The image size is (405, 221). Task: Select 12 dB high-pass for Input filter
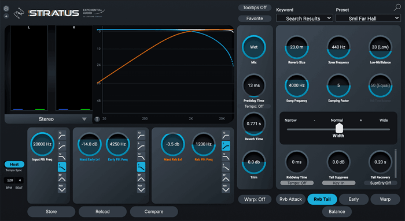pos(62,136)
